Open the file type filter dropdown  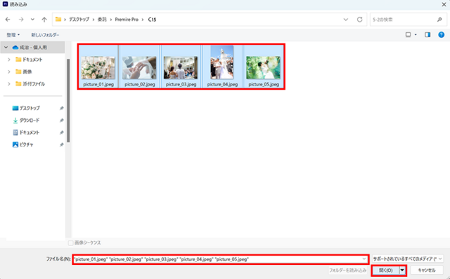(x=408, y=259)
